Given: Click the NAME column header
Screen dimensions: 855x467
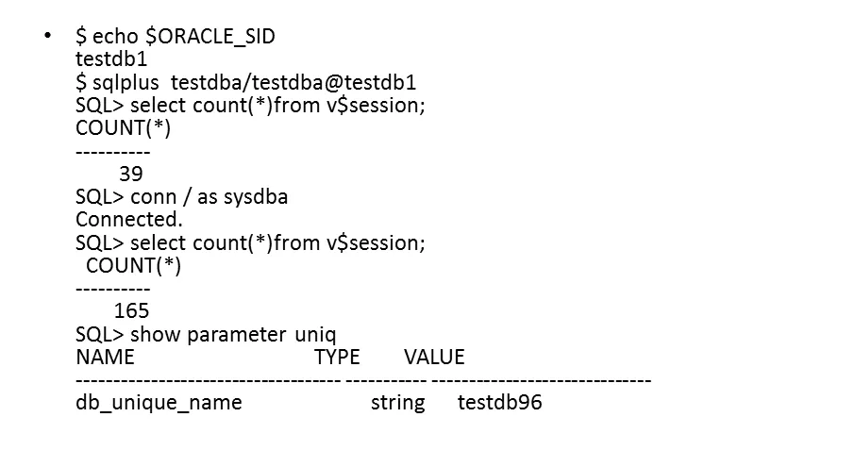Looking at the screenshot, I should pos(105,357).
